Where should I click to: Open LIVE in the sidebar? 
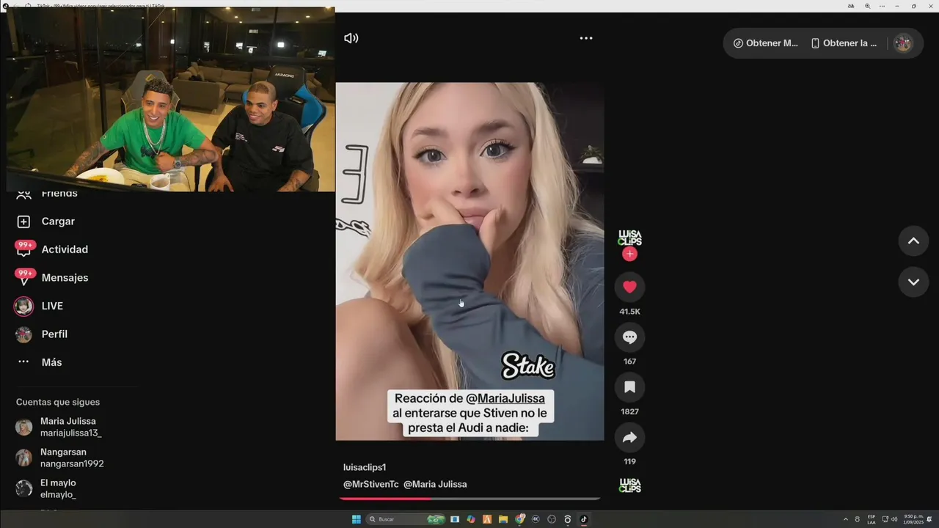pos(52,306)
